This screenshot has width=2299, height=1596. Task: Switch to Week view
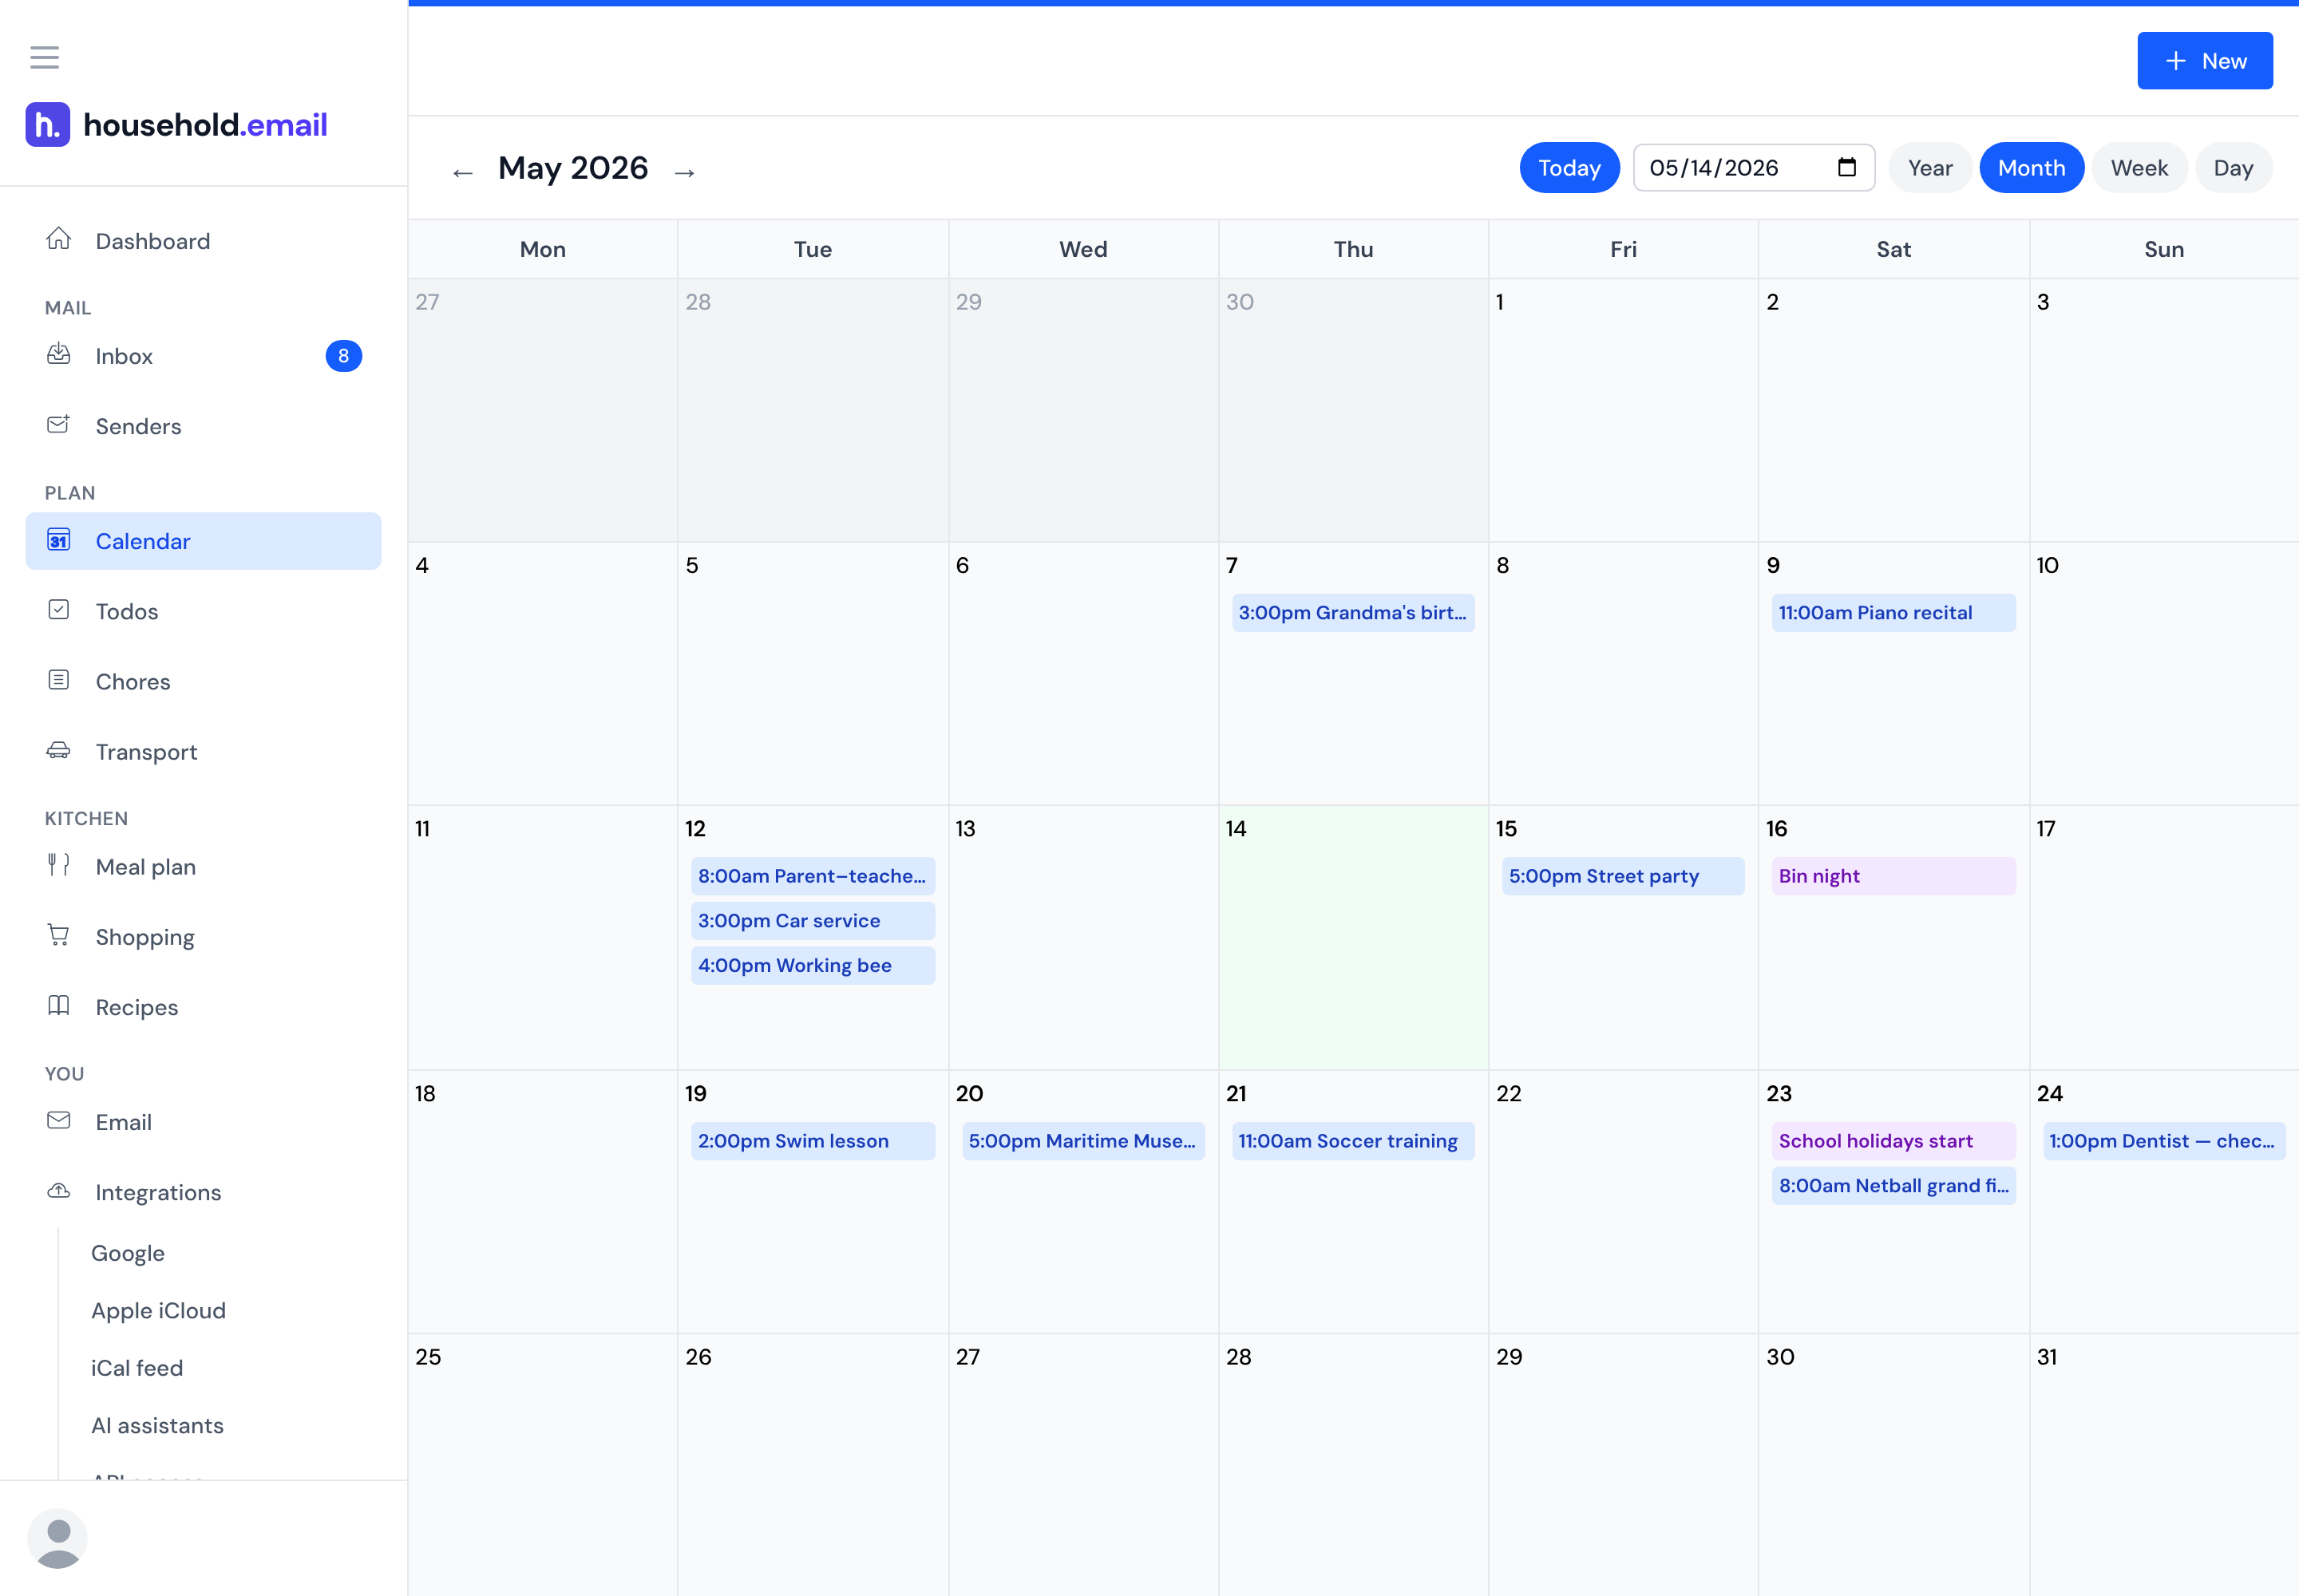(2139, 168)
